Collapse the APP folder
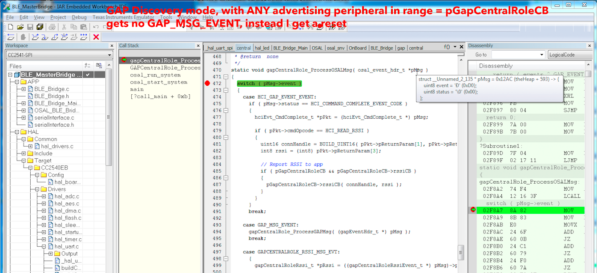 17,82
